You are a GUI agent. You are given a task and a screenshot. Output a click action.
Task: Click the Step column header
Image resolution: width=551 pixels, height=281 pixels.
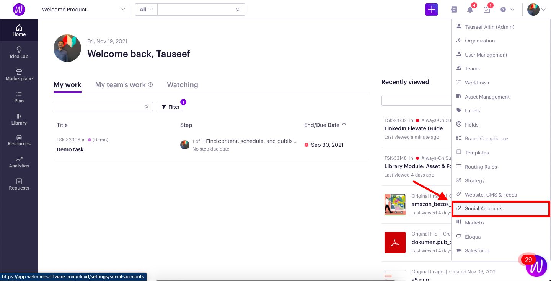pos(186,125)
